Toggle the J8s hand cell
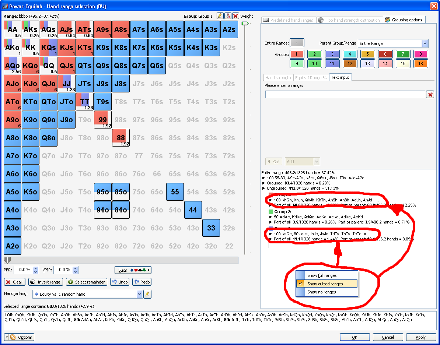The image size is (440, 345). click(121, 84)
